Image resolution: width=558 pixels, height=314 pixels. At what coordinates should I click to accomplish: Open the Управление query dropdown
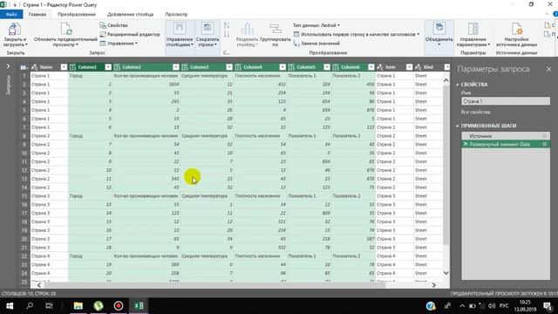119,44
